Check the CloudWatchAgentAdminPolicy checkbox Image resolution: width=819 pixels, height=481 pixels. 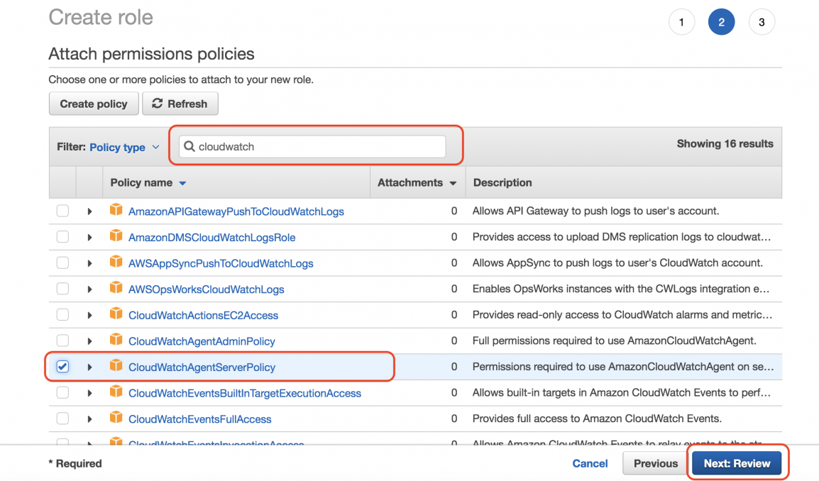coord(62,341)
